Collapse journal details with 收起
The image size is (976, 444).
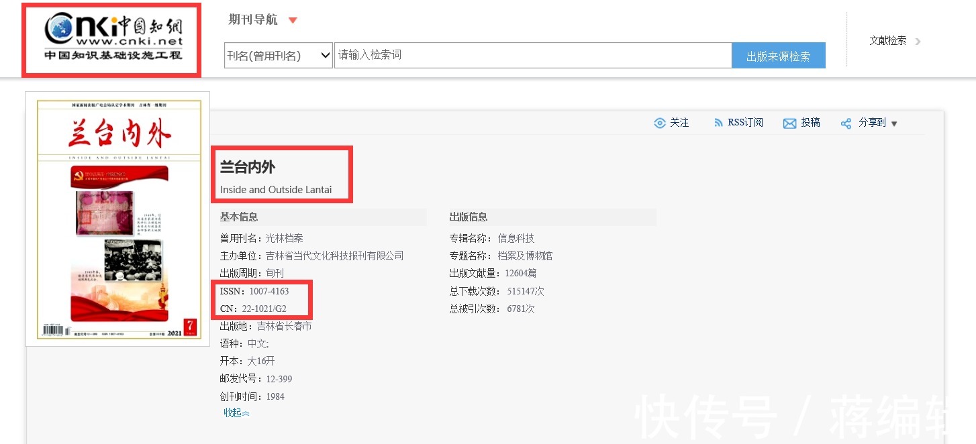tap(236, 412)
